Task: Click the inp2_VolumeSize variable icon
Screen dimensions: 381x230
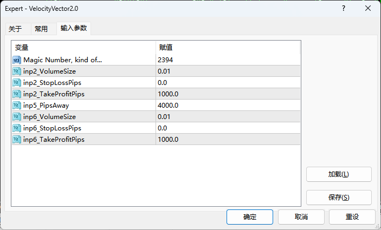Action: pos(17,71)
